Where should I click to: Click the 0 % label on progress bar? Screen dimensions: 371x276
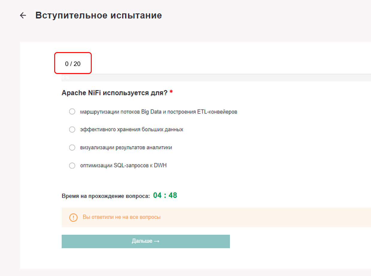[x=65, y=78]
